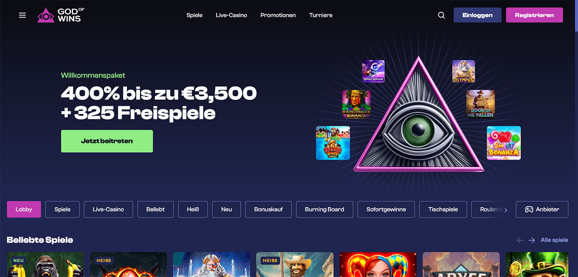Screen dimensions: 578x277
Task: Expand category list with right chevron
Action: pos(506,210)
